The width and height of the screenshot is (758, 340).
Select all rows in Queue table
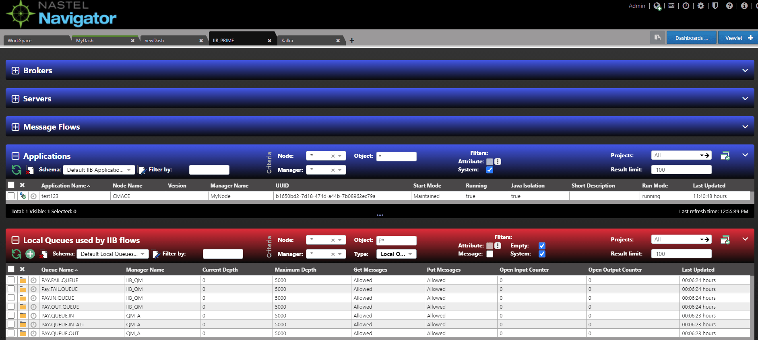pyautogui.click(x=11, y=269)
